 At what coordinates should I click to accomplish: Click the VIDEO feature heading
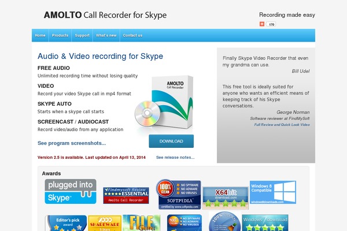46,86
